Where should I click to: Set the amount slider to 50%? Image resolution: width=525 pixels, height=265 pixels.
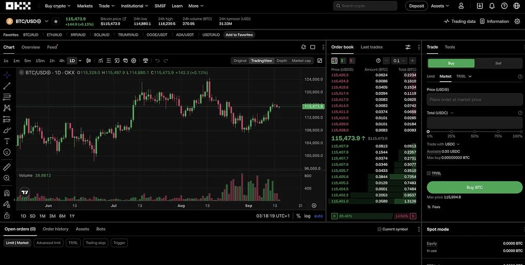[x=475, y=131]
